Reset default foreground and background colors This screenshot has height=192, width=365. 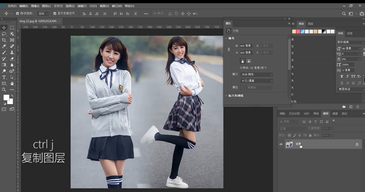pos(4,103)
